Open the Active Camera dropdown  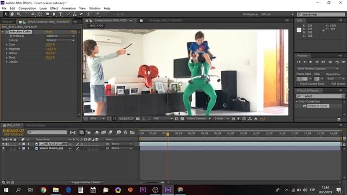[x=198, y=119]
